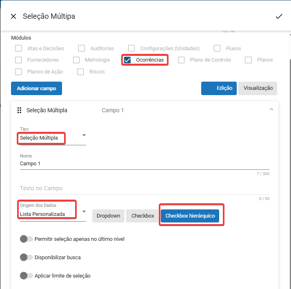
Task: Switch to the Visualização tab
Action: (258, 88)
